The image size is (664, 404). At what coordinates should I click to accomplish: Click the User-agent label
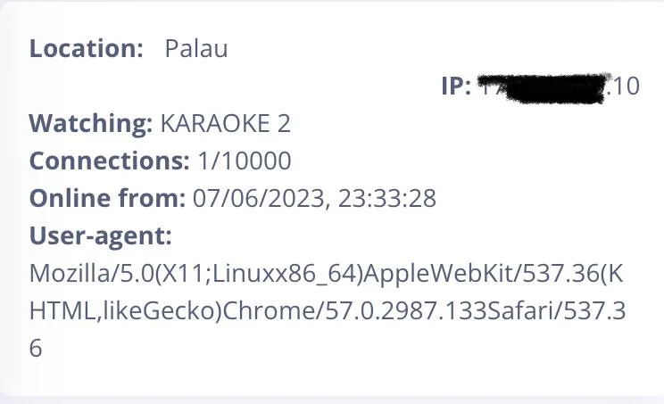[x=101, y=236]
